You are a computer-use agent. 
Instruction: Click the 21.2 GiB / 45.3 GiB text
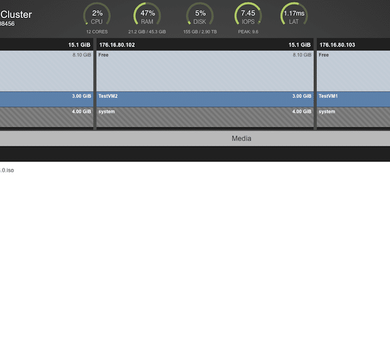[x=147, y=32]
